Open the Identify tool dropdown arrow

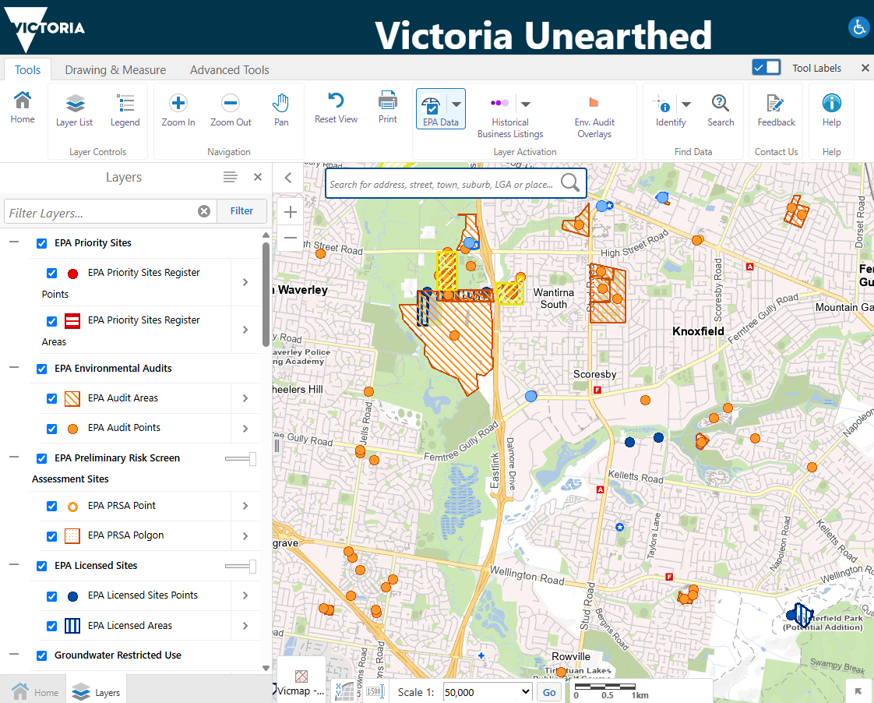point(686,104)
